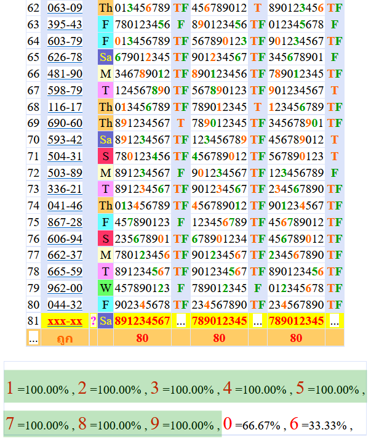
Task: Open the 626-78 result link
Action: tap(65, 57)
